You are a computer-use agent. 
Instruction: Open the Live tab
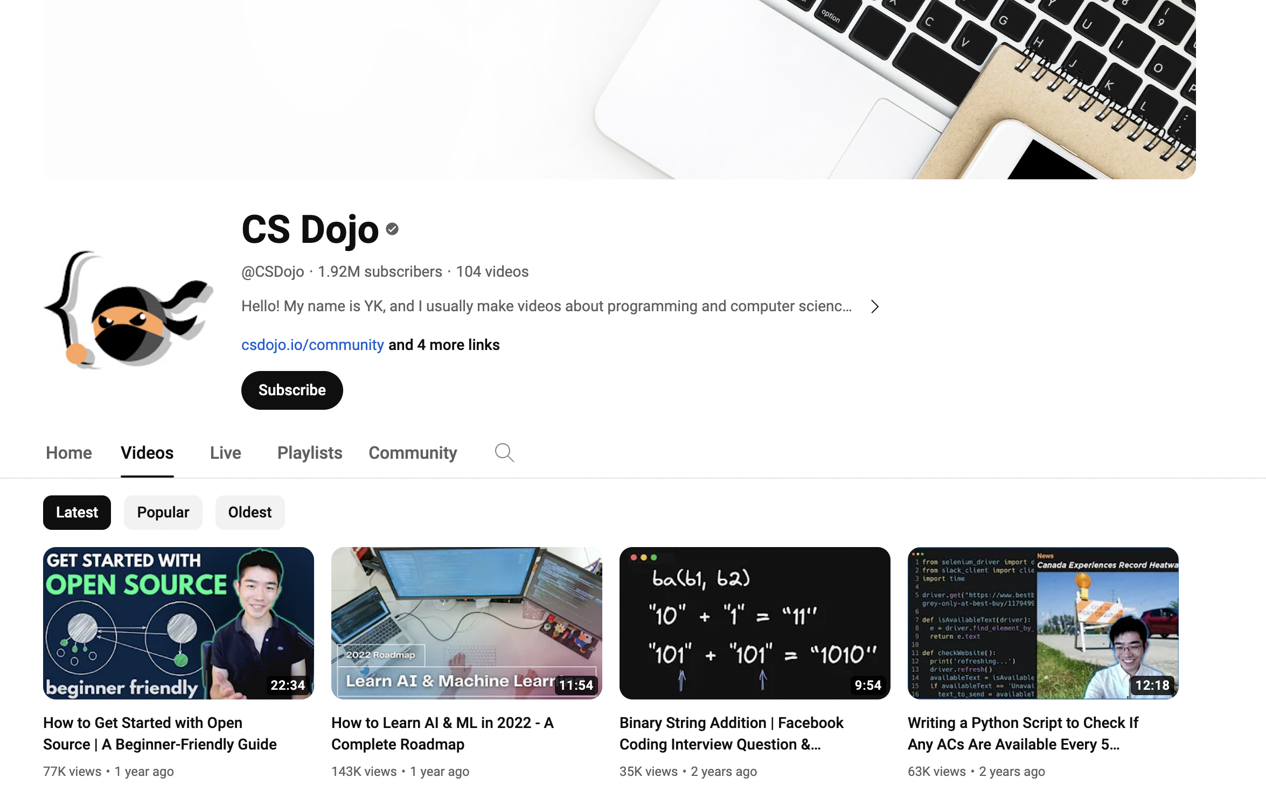224,453
